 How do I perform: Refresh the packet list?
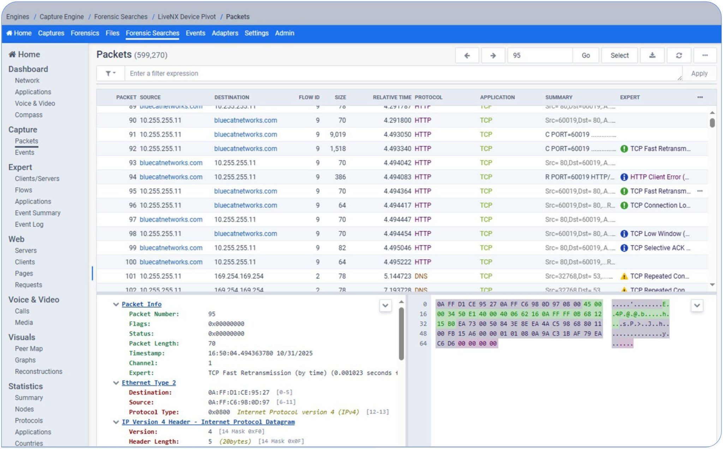(x=679, y=55)
